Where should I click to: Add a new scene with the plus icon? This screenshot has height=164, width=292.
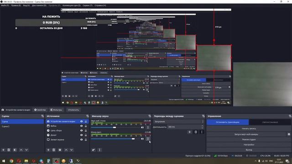click(3, 150)
